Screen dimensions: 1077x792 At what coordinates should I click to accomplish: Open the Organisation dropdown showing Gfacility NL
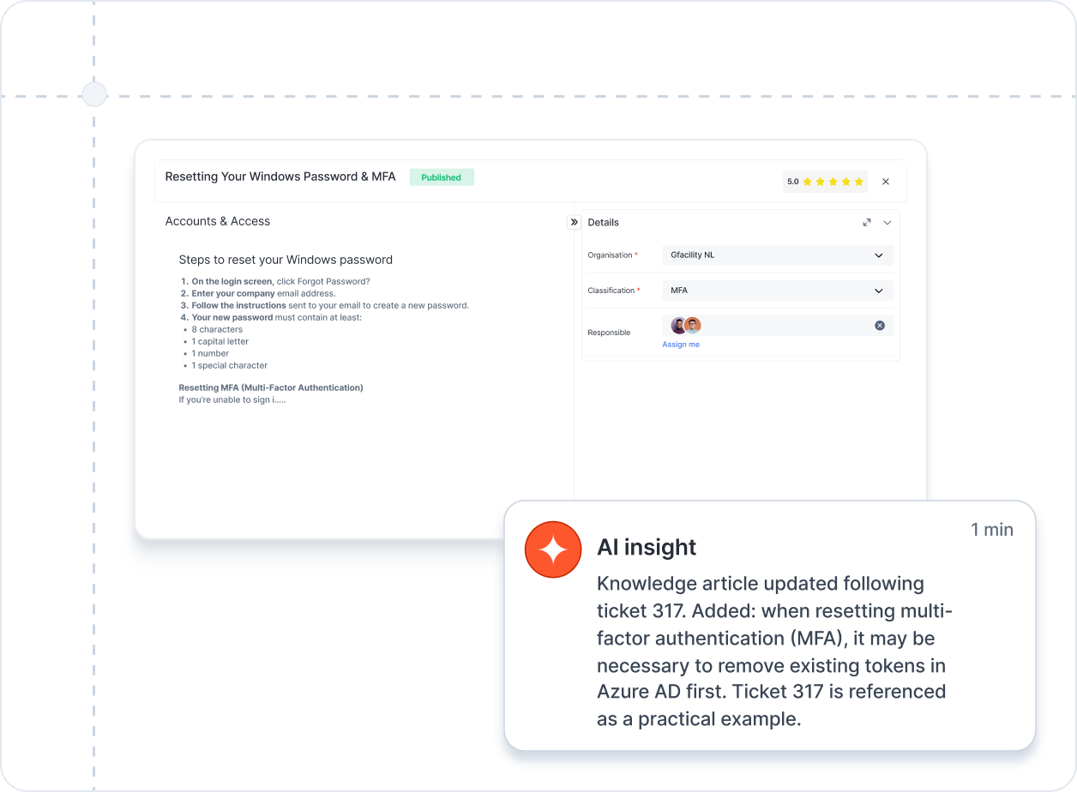[777, 255]
